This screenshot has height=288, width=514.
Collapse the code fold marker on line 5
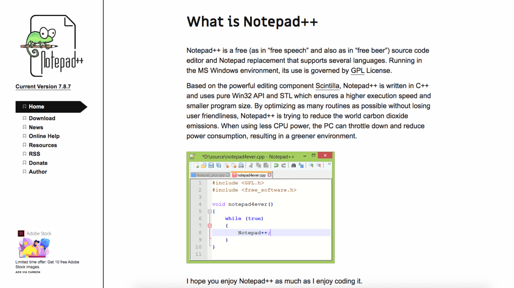[x=209, y=212]
